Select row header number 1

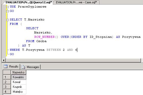coord(7,77)
